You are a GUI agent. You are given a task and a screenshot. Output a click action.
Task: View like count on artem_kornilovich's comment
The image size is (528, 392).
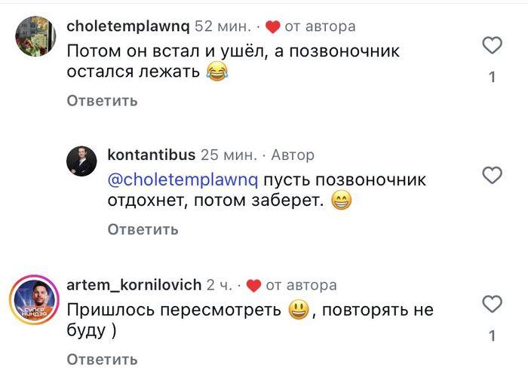[492, 336]
